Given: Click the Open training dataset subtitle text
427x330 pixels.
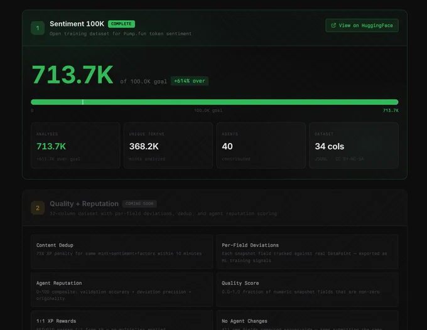Looking at the screenshot, I should point(121,34).
